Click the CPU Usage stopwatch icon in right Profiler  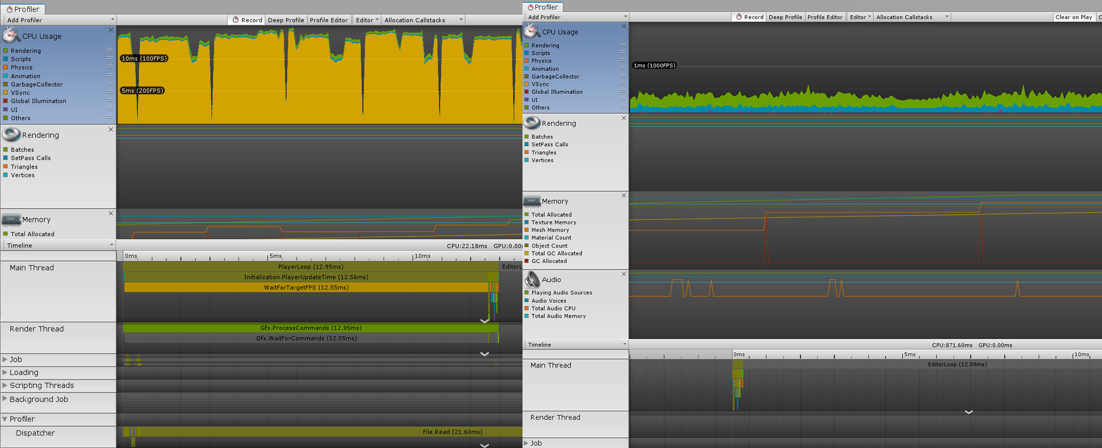[532, 32]
